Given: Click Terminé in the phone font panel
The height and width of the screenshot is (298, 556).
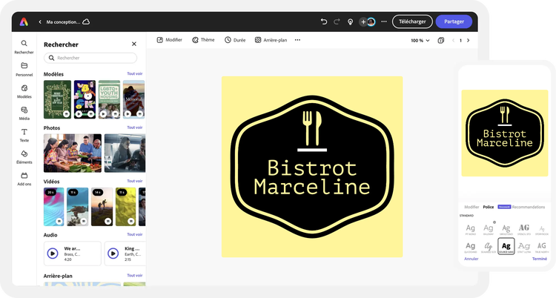Looking at the screenshot, I should (540, 259).
